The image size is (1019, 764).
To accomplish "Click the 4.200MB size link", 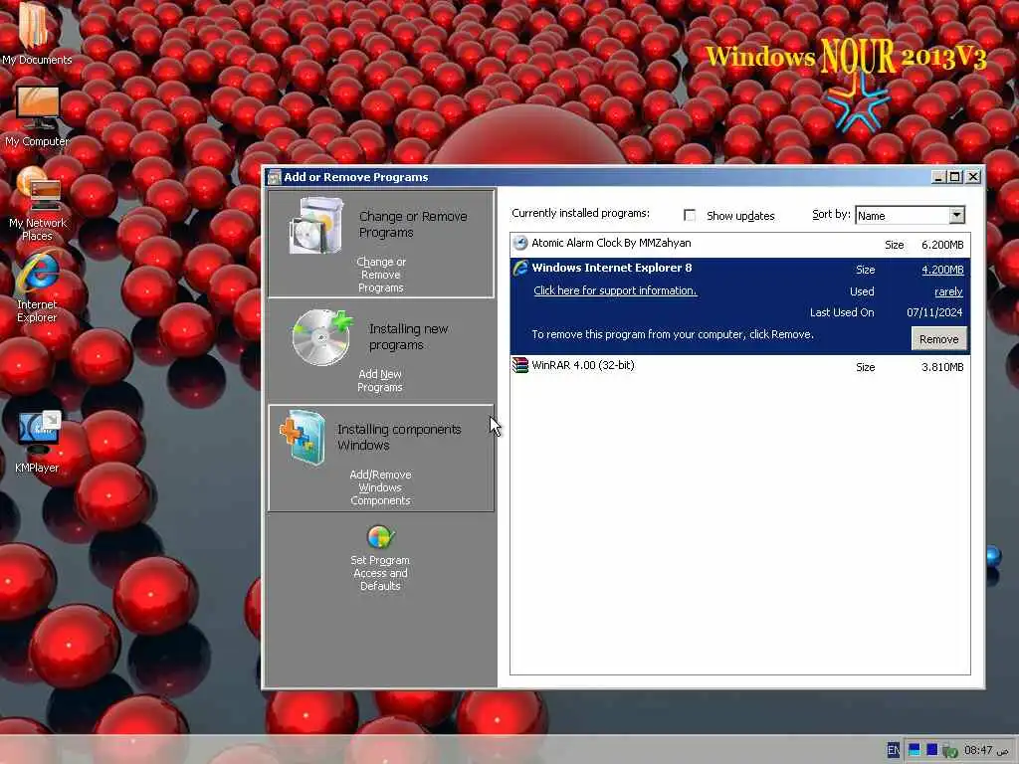I will click(x=942, y=270).
